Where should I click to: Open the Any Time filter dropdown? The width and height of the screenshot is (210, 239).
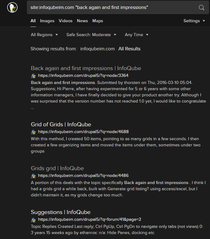(x=136, y=35)
